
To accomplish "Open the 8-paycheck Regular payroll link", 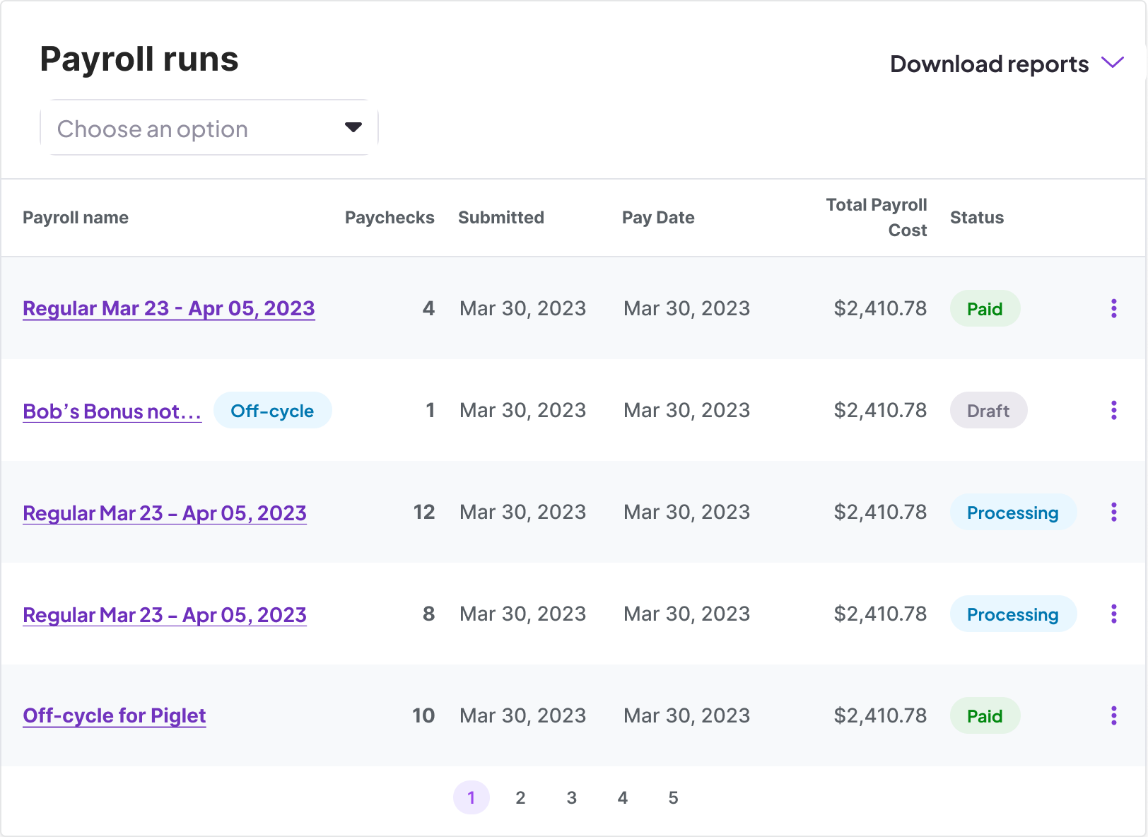I will coord(165,614).
